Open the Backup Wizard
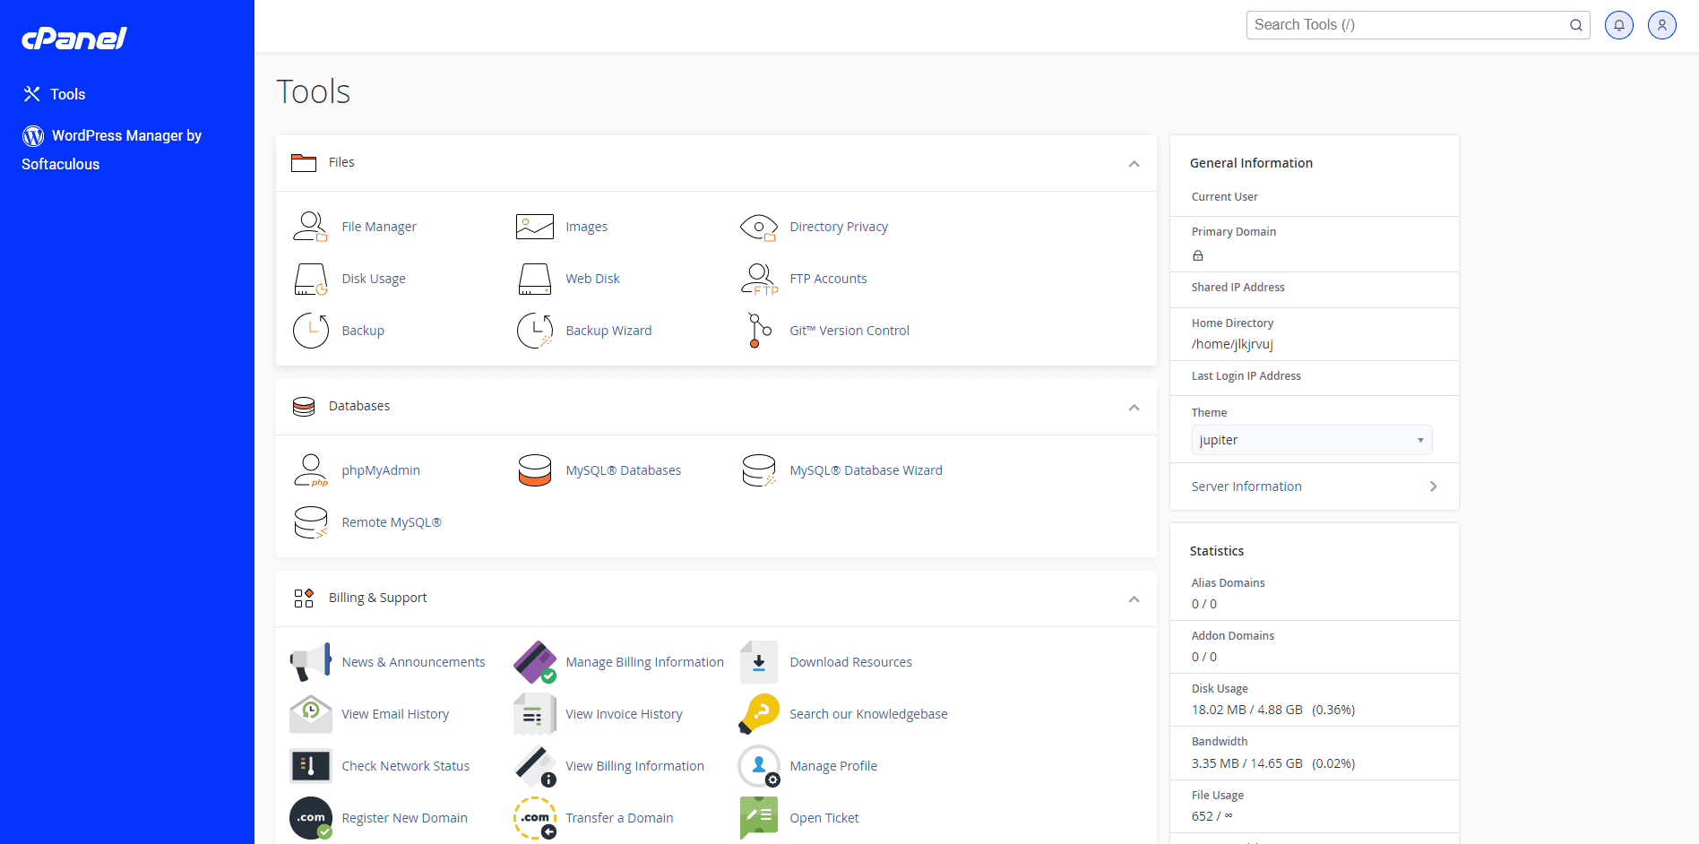This screenshot has width=1699, height=844. [608, 330]
